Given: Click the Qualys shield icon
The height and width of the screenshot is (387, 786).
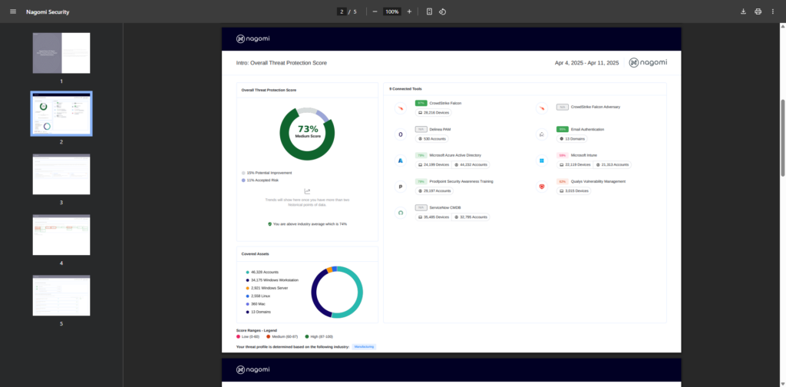Looking at the screenshot, I should click(541, 187).
